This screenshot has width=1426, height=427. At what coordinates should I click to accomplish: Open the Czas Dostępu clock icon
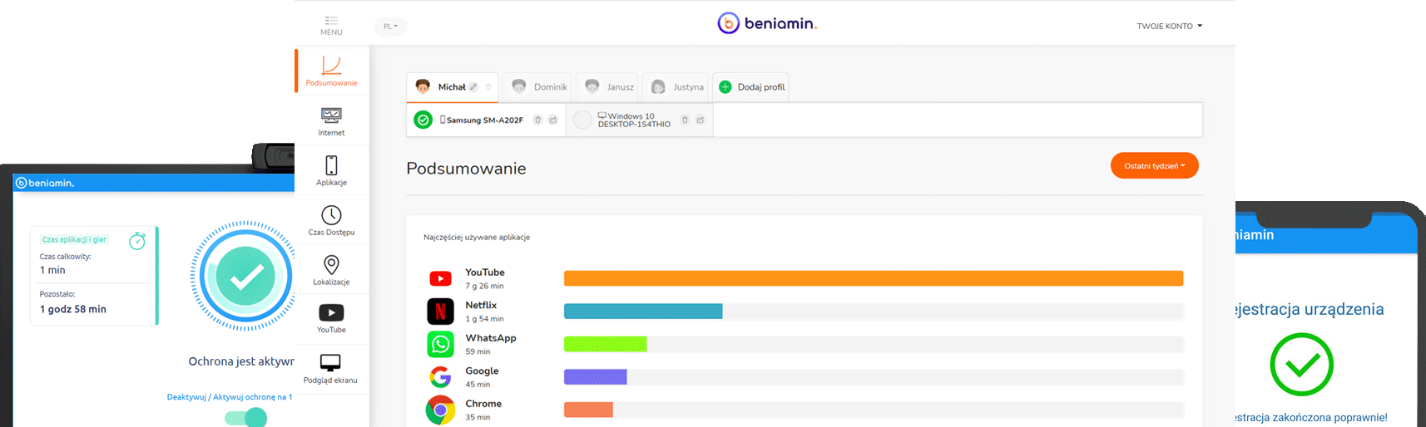[331, 215]
